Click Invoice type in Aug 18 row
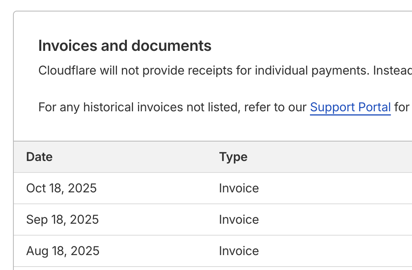Screen dimensions: 412x270 [239, 251]
